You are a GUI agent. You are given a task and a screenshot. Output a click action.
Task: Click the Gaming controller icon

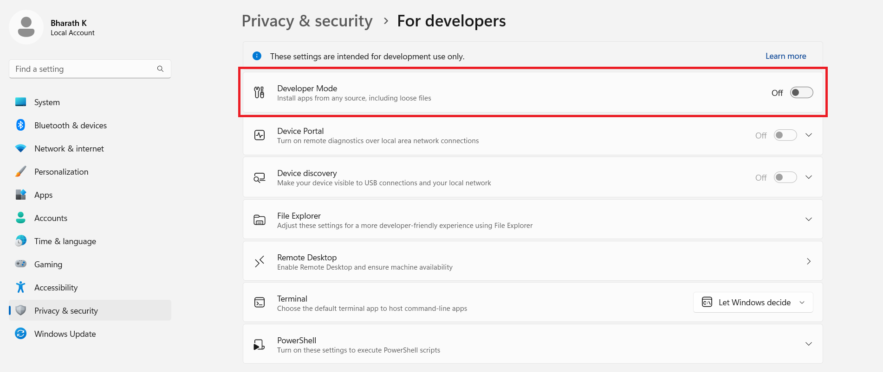tap(21, 264)
